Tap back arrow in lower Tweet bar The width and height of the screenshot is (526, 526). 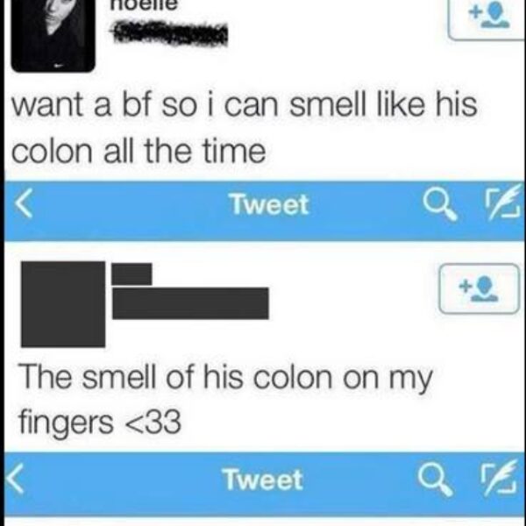(16, 479)
